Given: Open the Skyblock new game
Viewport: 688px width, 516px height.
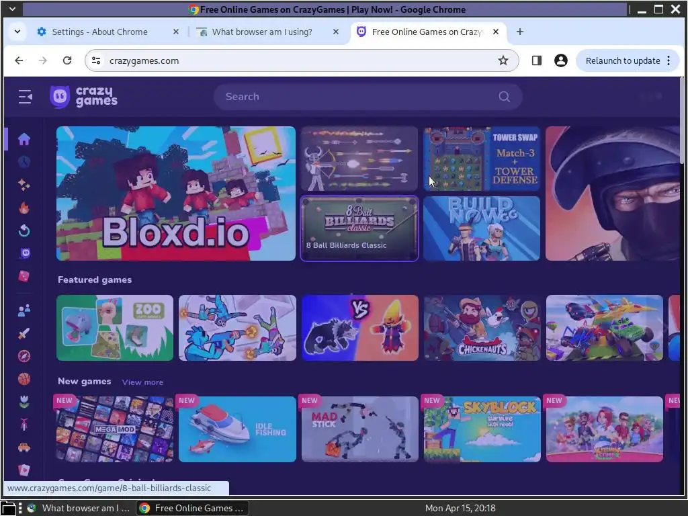Looking at the screenshot, I should [482, 429].
